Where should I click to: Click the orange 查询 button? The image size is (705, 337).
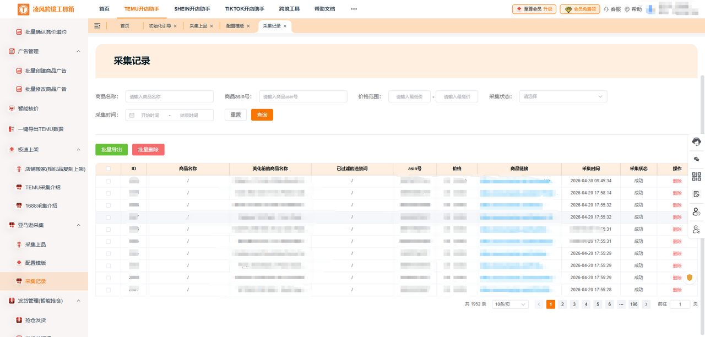coord(262,115)
